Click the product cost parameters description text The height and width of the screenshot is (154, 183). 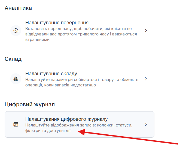click(82, 82)
